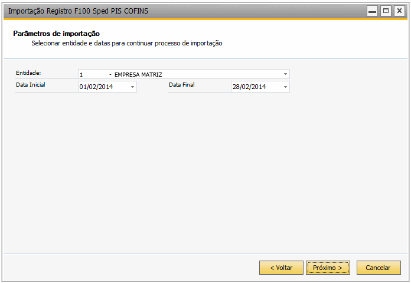Viewport: 411px width, 283px height.
Task: Click the window title bar text
Action: (x=78, y=11)
